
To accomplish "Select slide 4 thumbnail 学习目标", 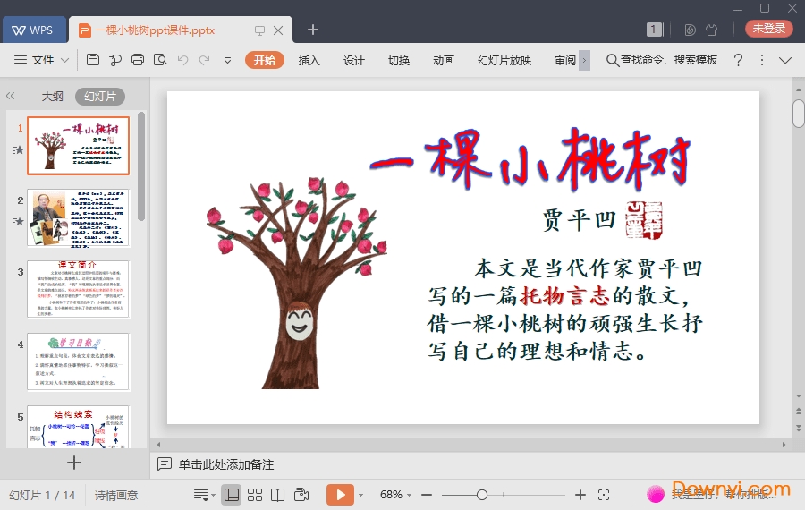I will (x=79, y=362).
